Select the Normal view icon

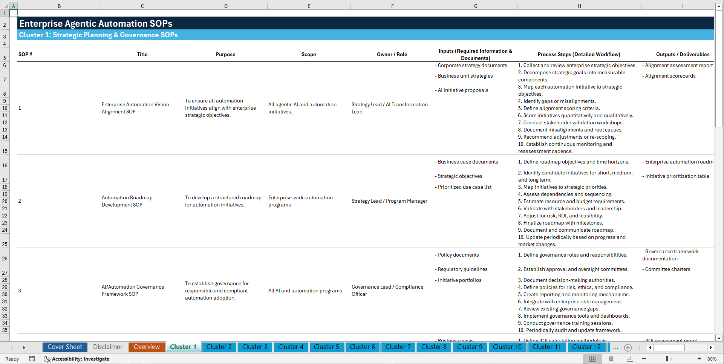point(592,359)
